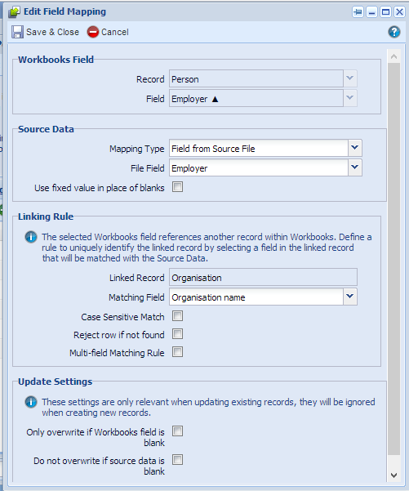Click the Linking Rule info icon

click(31, 237)
